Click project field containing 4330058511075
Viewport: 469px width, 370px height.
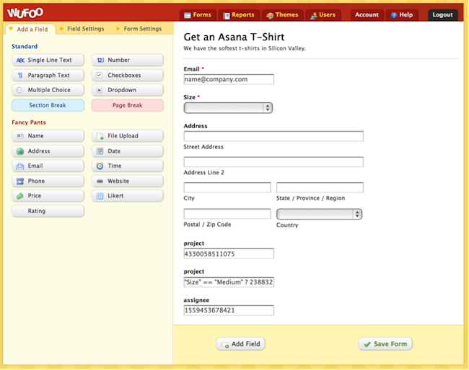[x=229, y=253]
